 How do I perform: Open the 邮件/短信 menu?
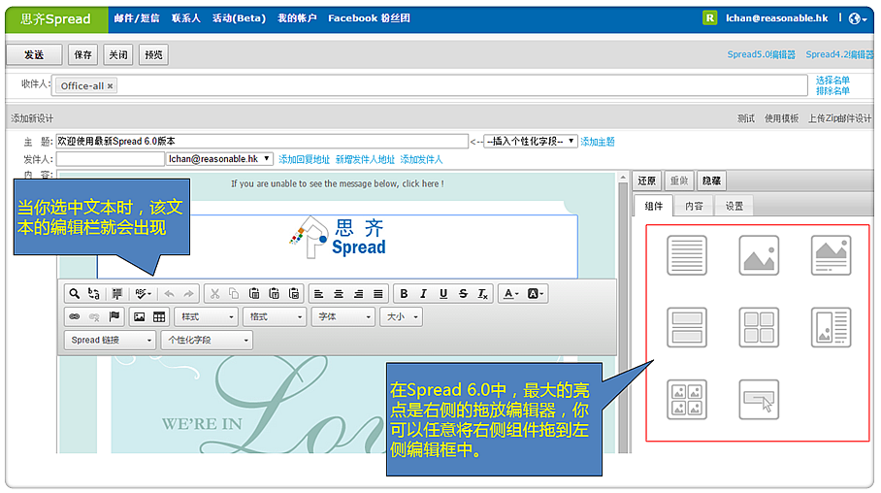[x=137, y=18]
